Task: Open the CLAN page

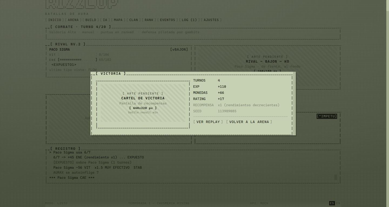Action: point(133,20)
